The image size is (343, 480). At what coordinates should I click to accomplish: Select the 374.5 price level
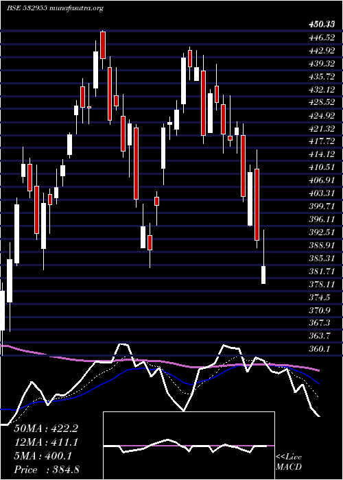(x=320, y=297)
